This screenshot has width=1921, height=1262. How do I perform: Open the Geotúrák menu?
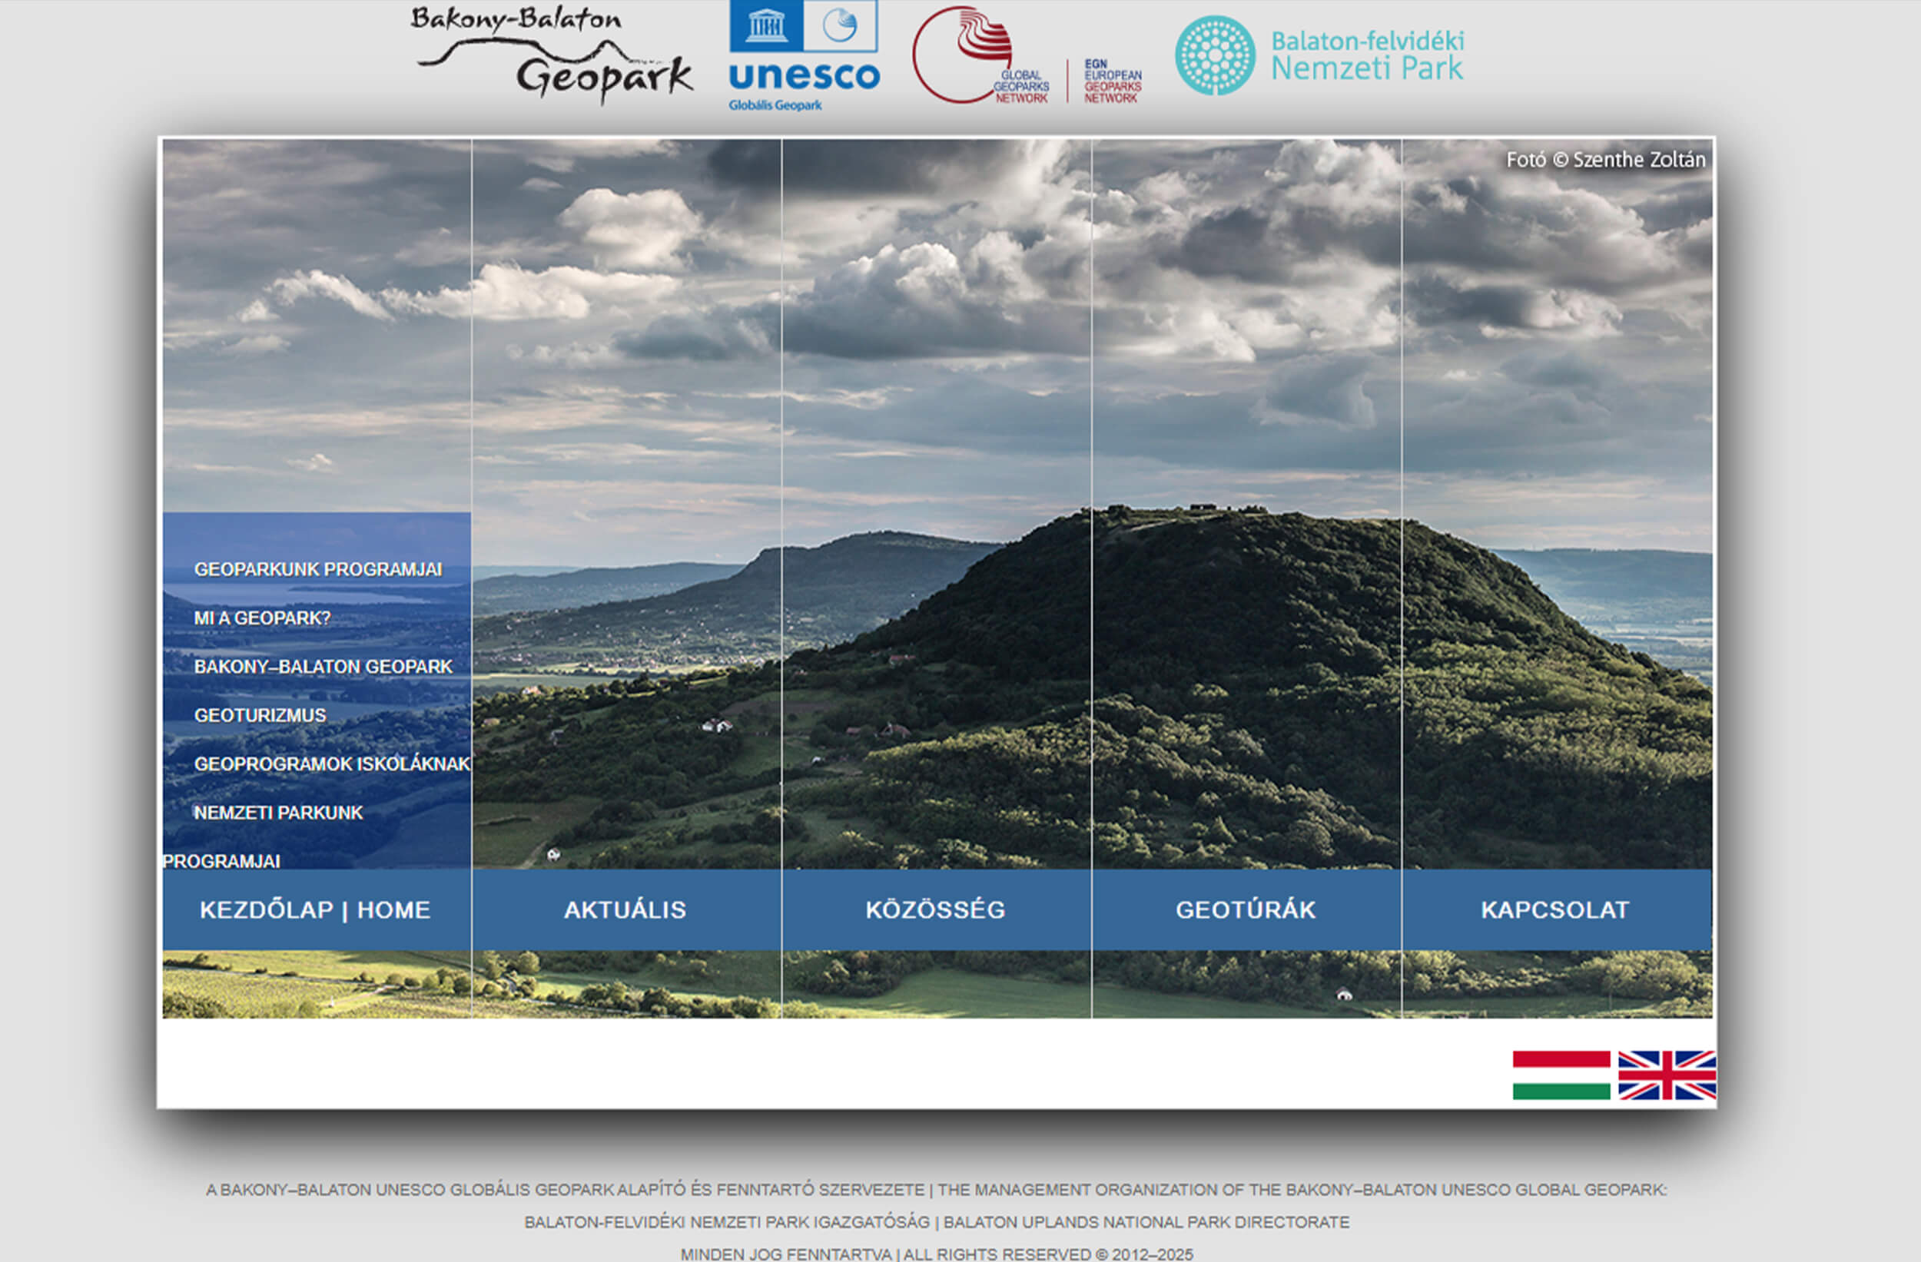click(x=1246, y=909)
